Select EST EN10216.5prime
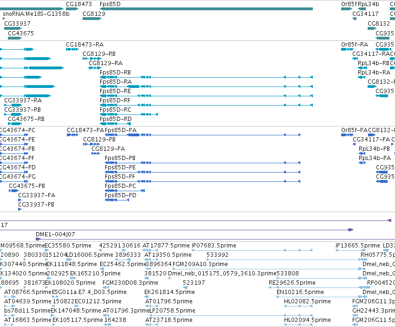 [300, 293]
